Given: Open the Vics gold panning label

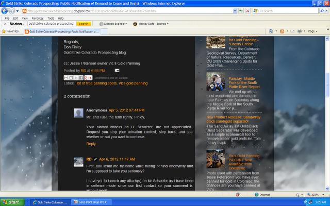Looking at the screenshot, I should 133,83.
